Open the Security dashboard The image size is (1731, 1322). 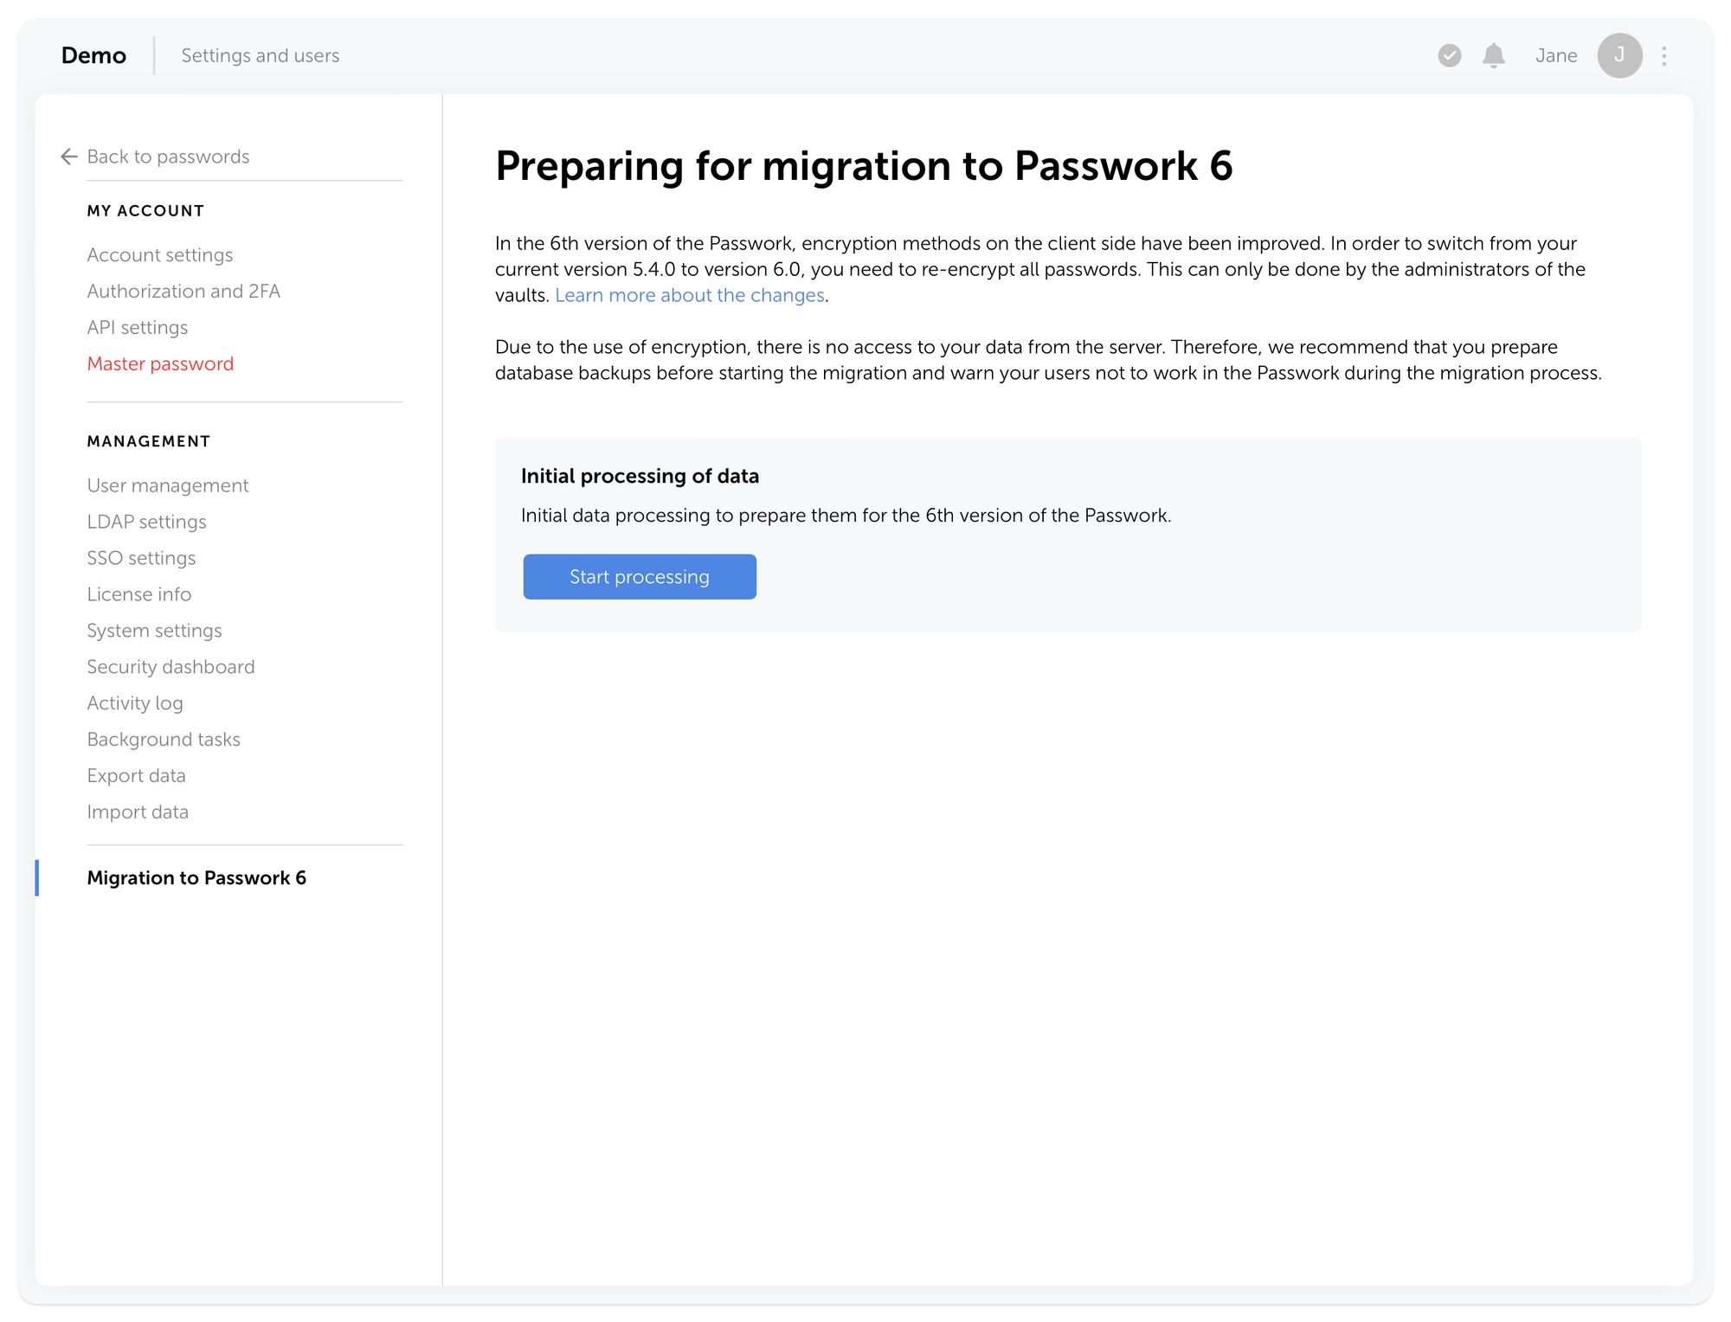click(171, 666)
